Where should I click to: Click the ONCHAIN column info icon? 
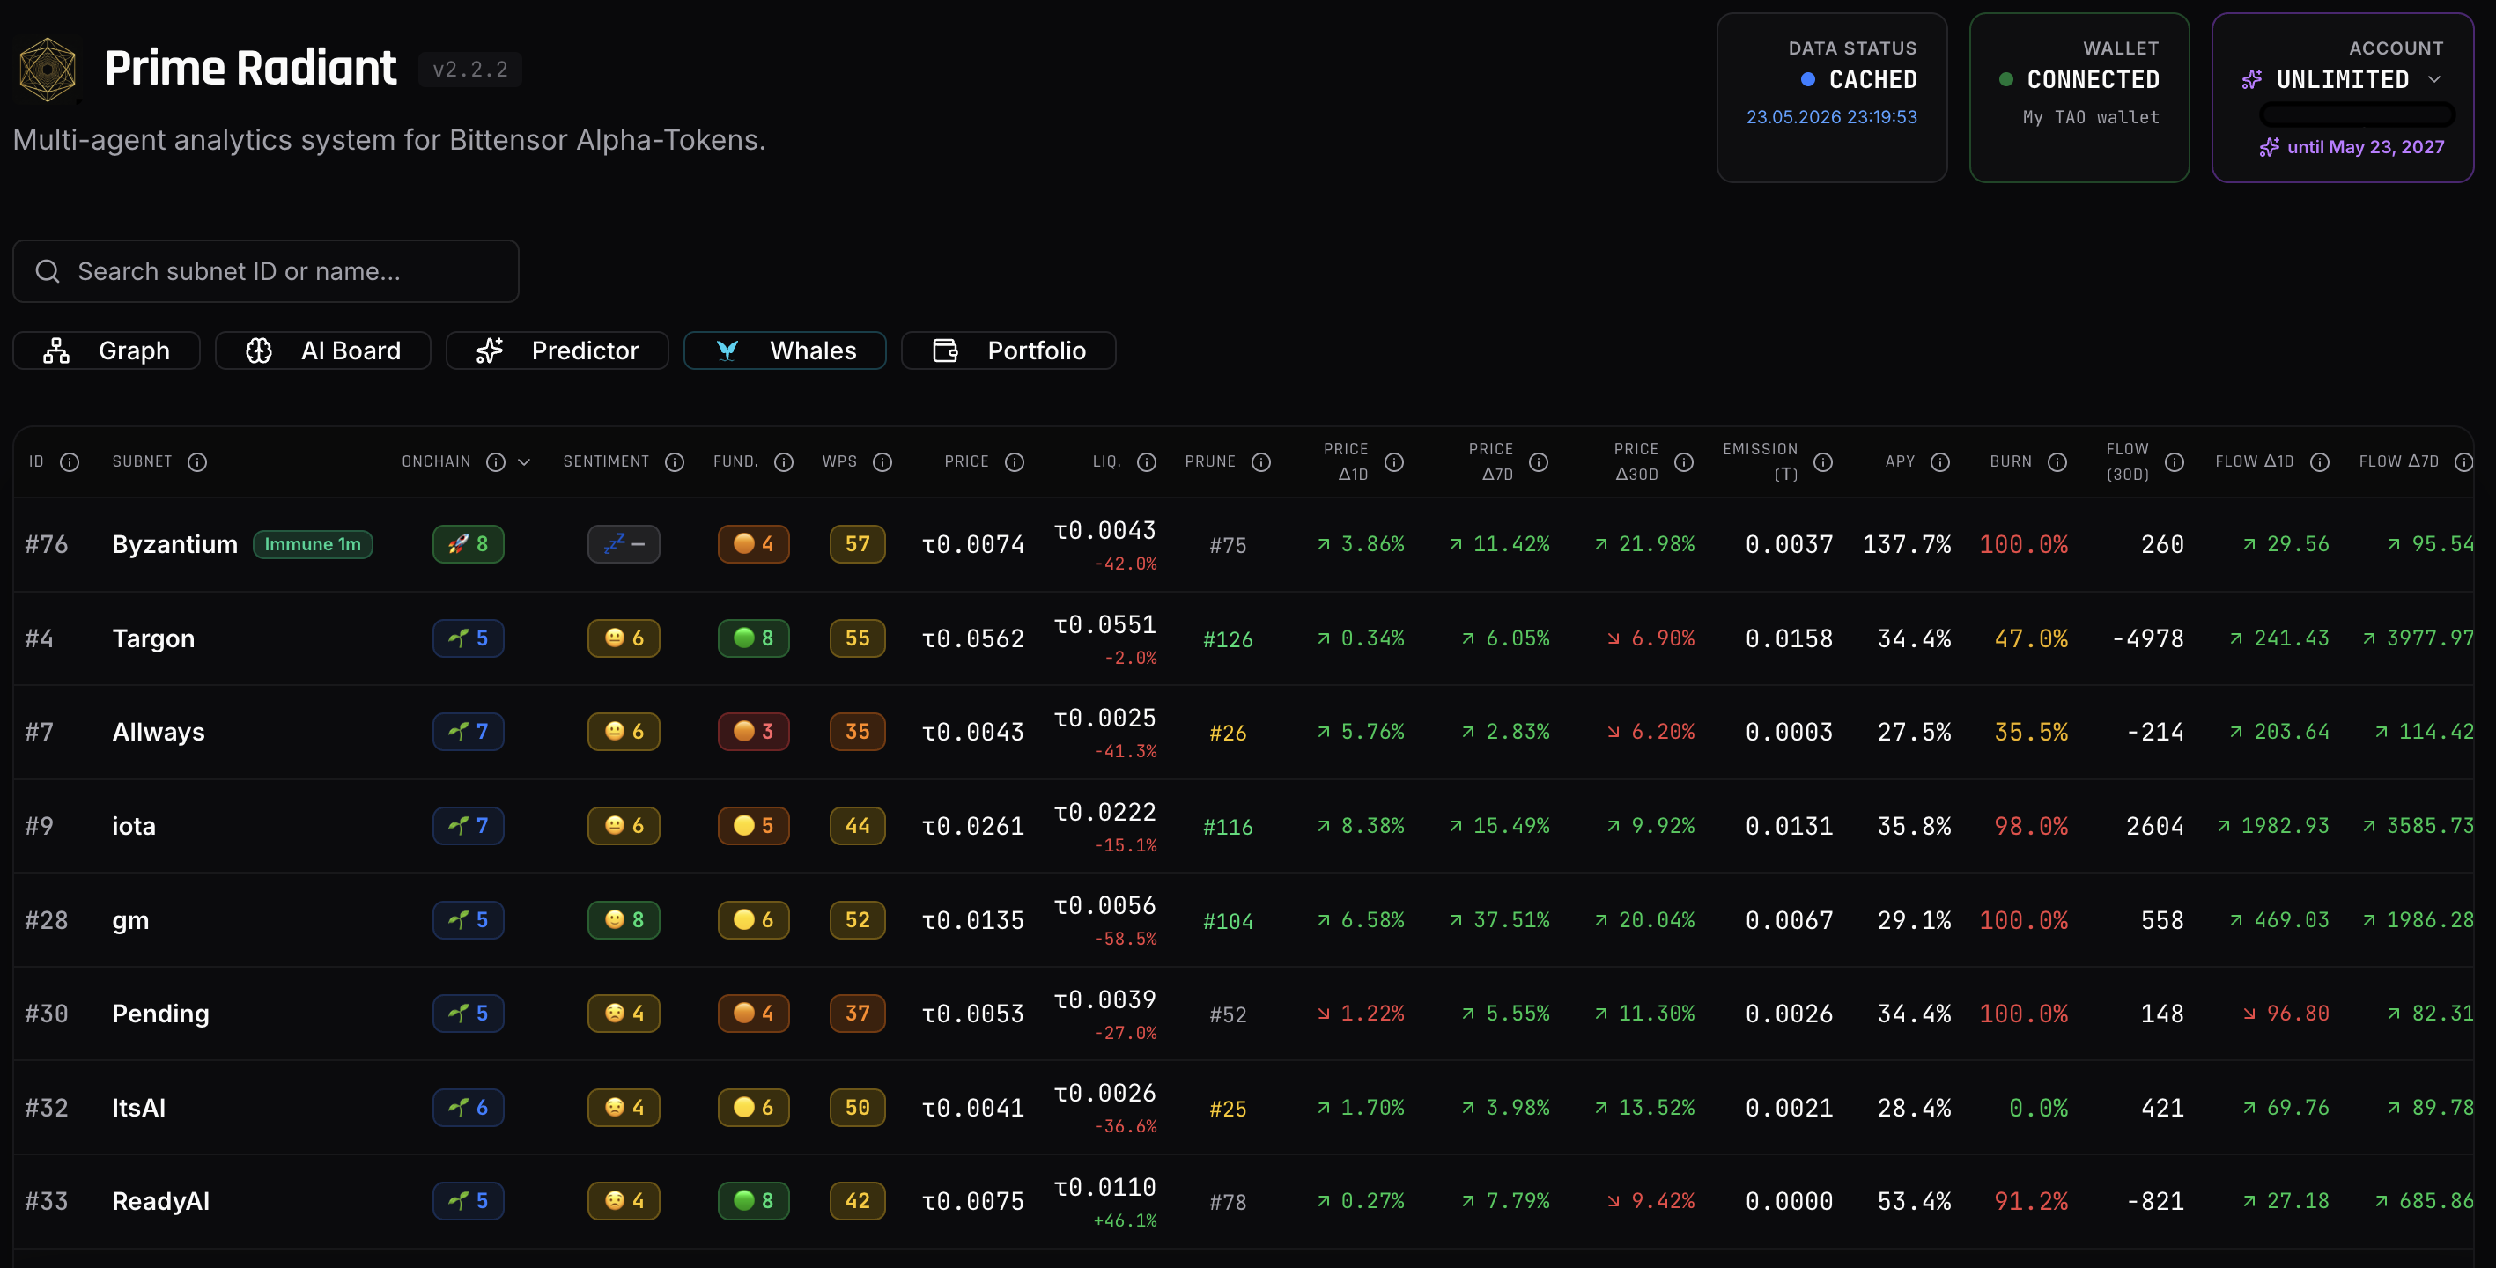pyautogui.click(x=495, y=462)
